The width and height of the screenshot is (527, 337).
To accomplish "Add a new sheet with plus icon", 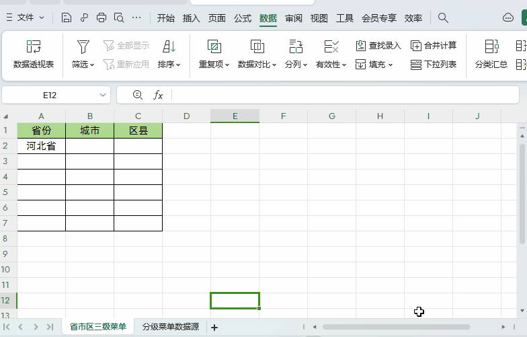I will 214,327.
